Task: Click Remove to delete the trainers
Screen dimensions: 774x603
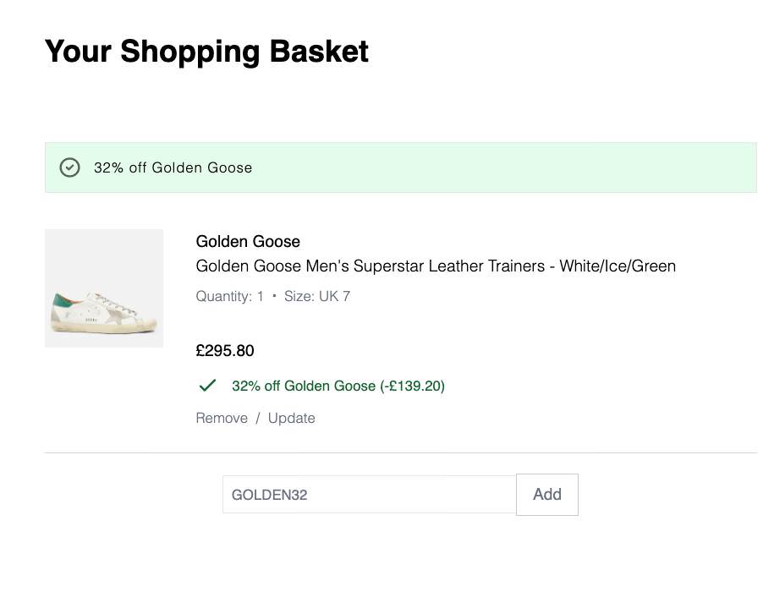Action: coord(222,418)
